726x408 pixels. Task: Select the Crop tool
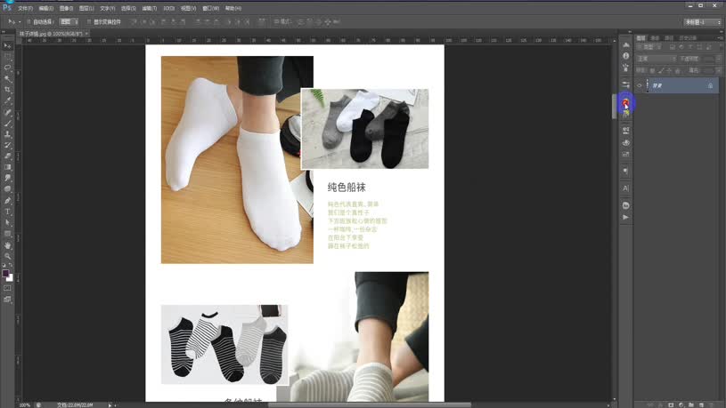tap(7, 90)
